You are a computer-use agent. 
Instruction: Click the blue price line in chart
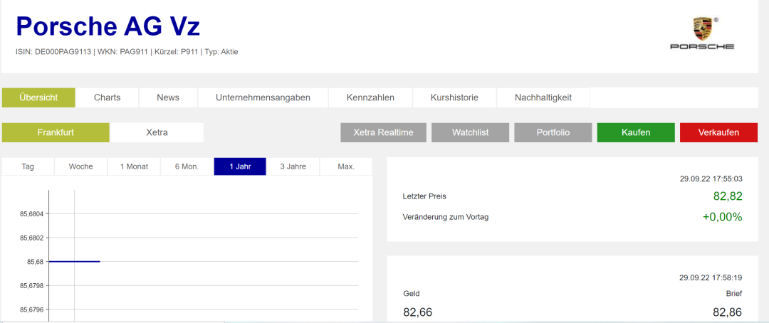[x=74, y=261]
